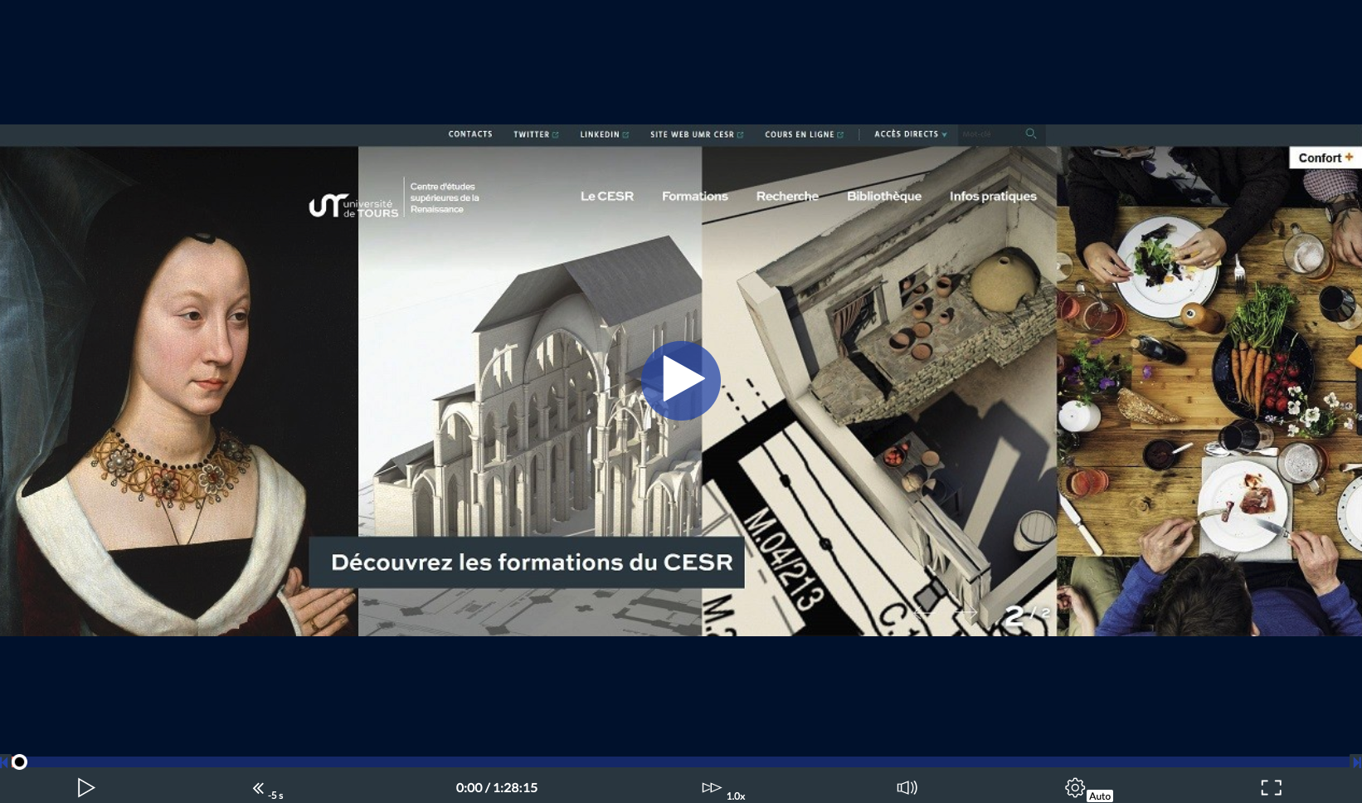Click the TWITTER link in the video frame
The width and height of the screenshot is (1362, 803).
click(536, 134)
